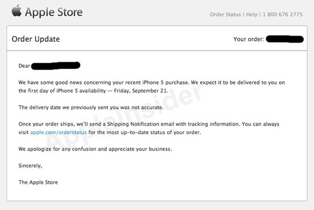Open the Help link in header
Viewport: 314px width, 210px height.
click(252, 15)
